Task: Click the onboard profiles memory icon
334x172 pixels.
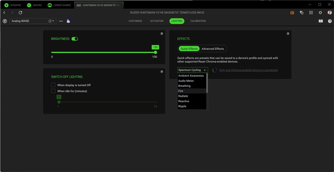Action: (68, 21)
